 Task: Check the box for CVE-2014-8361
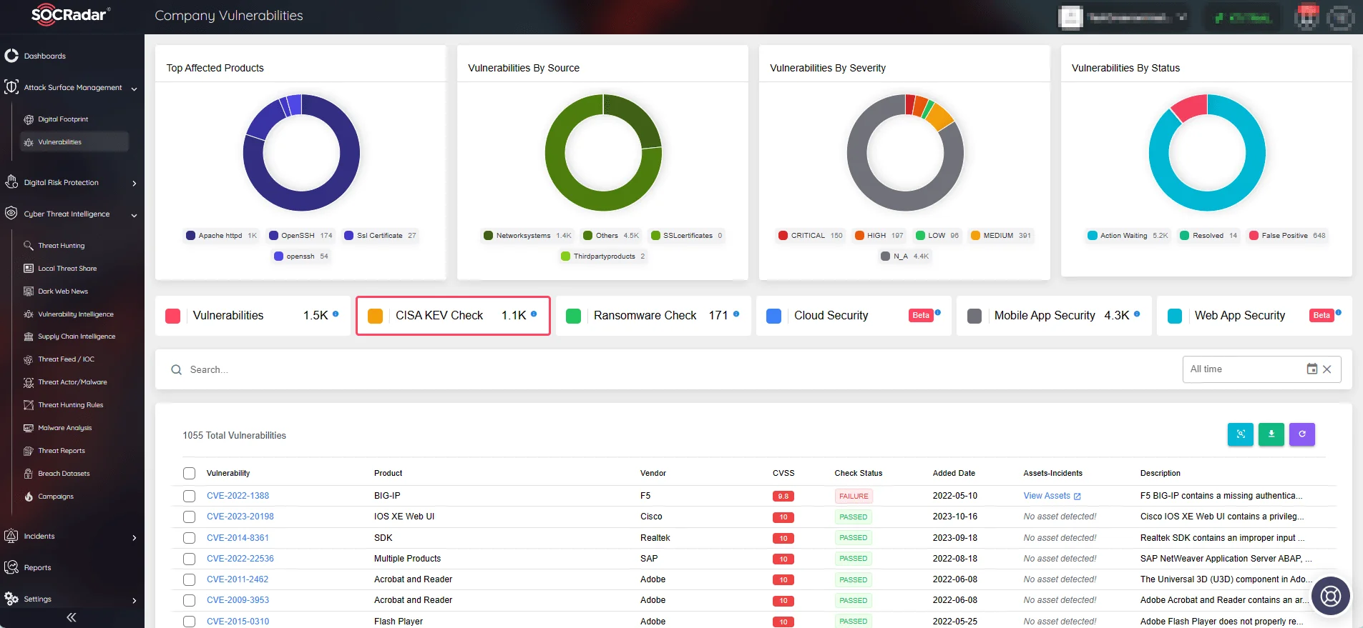(x=189, y=538)
